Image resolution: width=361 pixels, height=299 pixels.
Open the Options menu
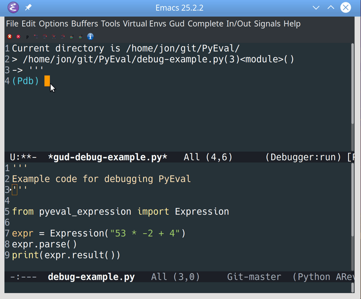(53, 24)
